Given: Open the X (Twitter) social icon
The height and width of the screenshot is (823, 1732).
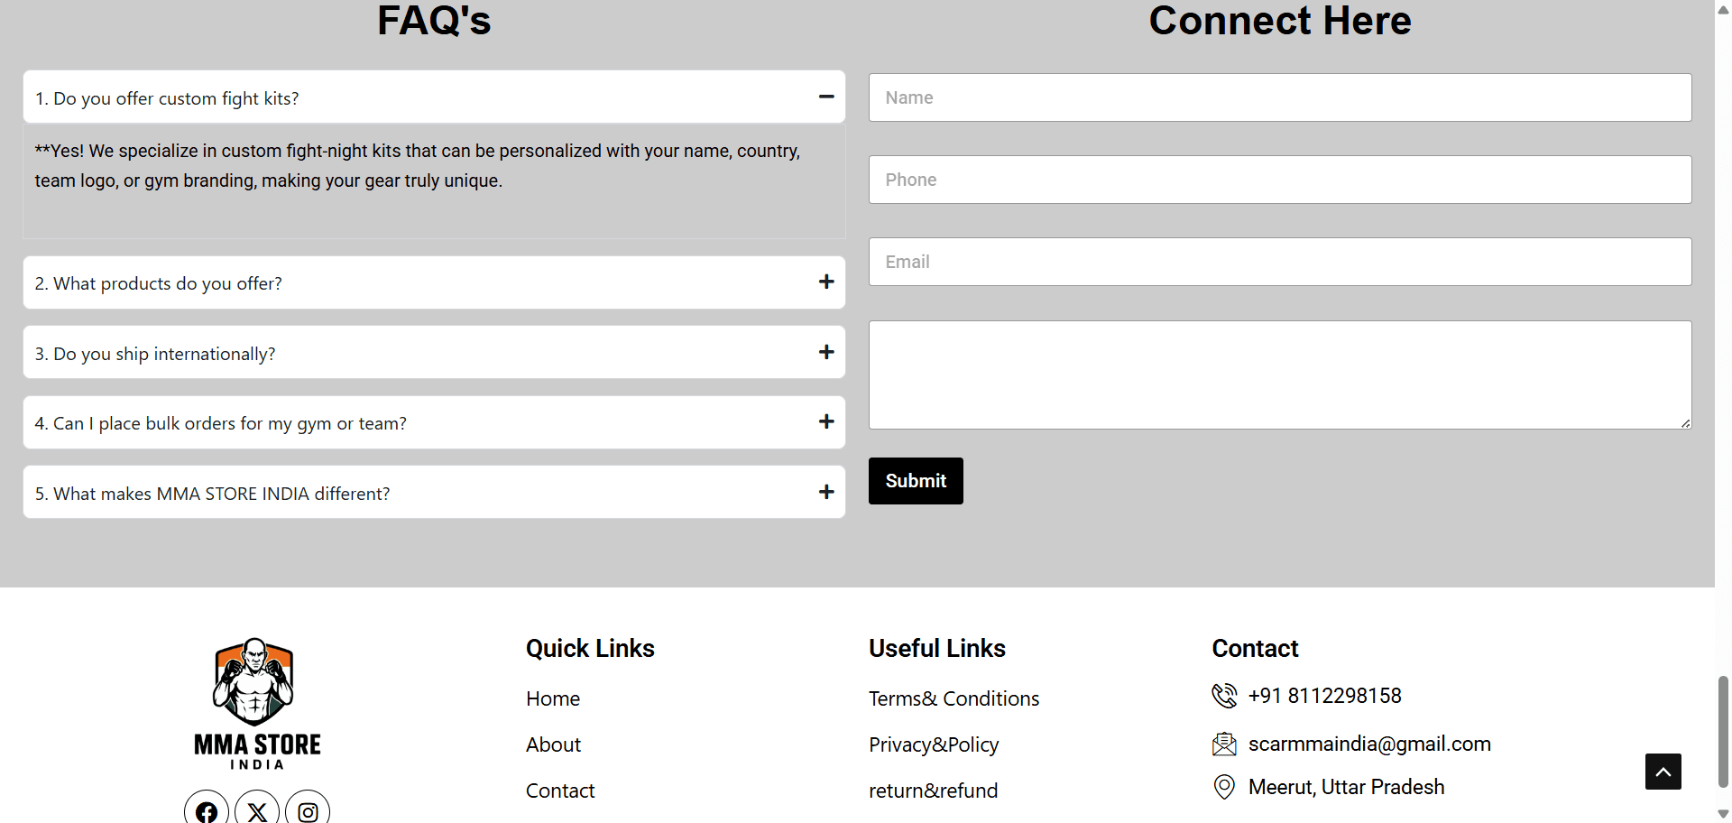Looking at the screenshot, I should (x=257, y=809).
